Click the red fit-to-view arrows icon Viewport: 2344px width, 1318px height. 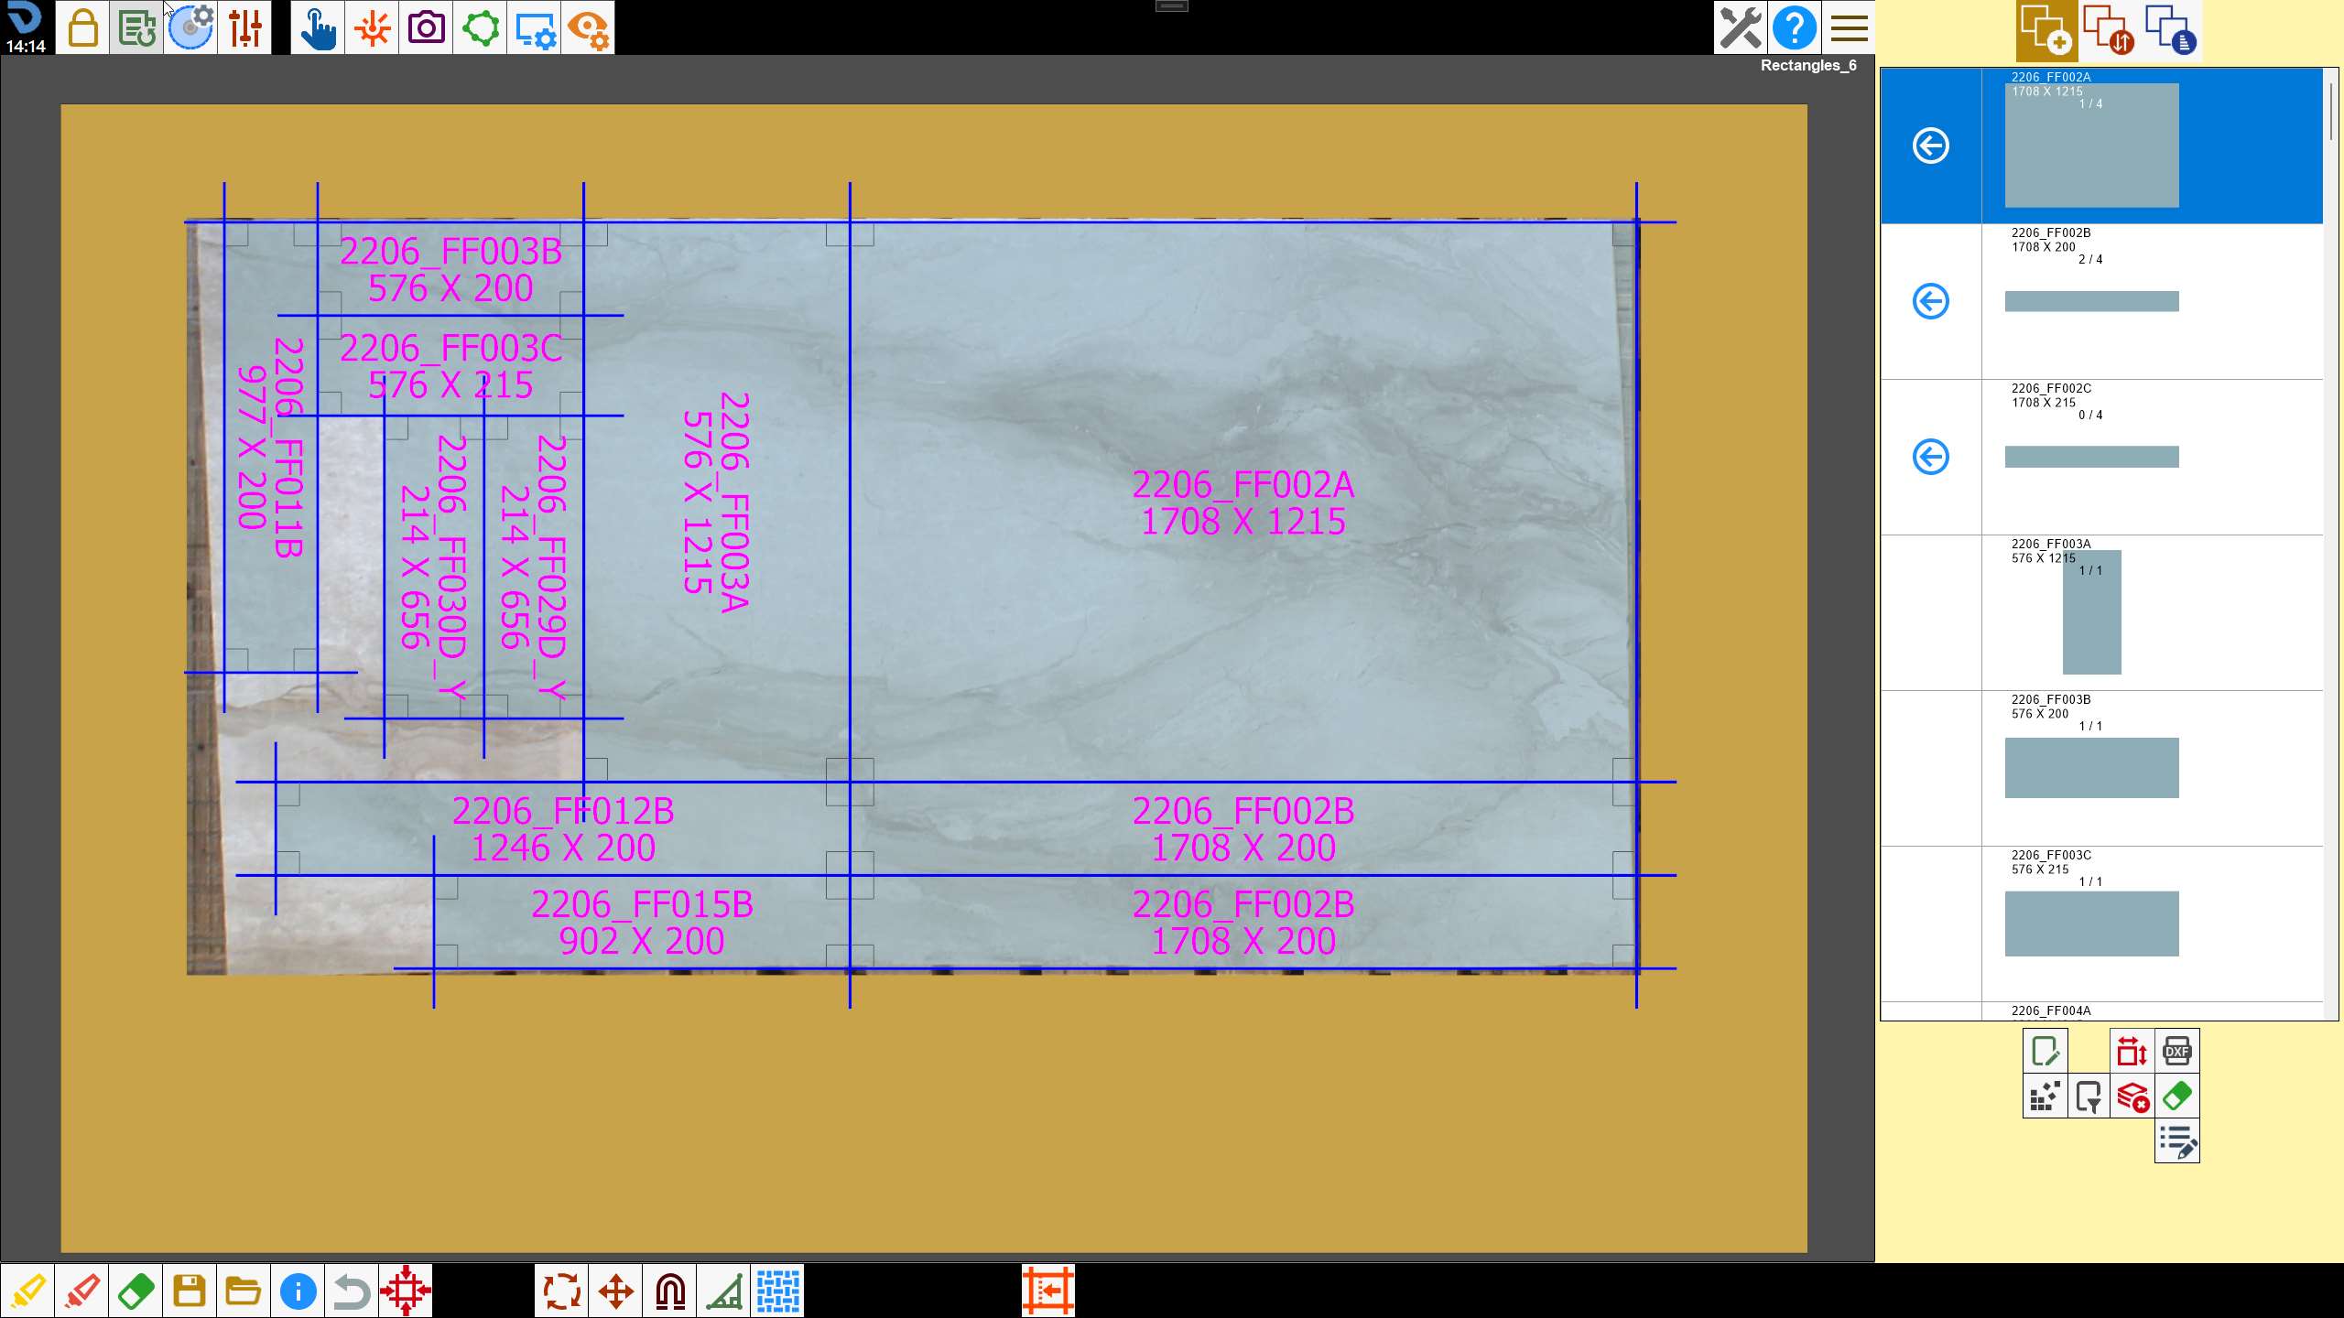point(406,1291)
